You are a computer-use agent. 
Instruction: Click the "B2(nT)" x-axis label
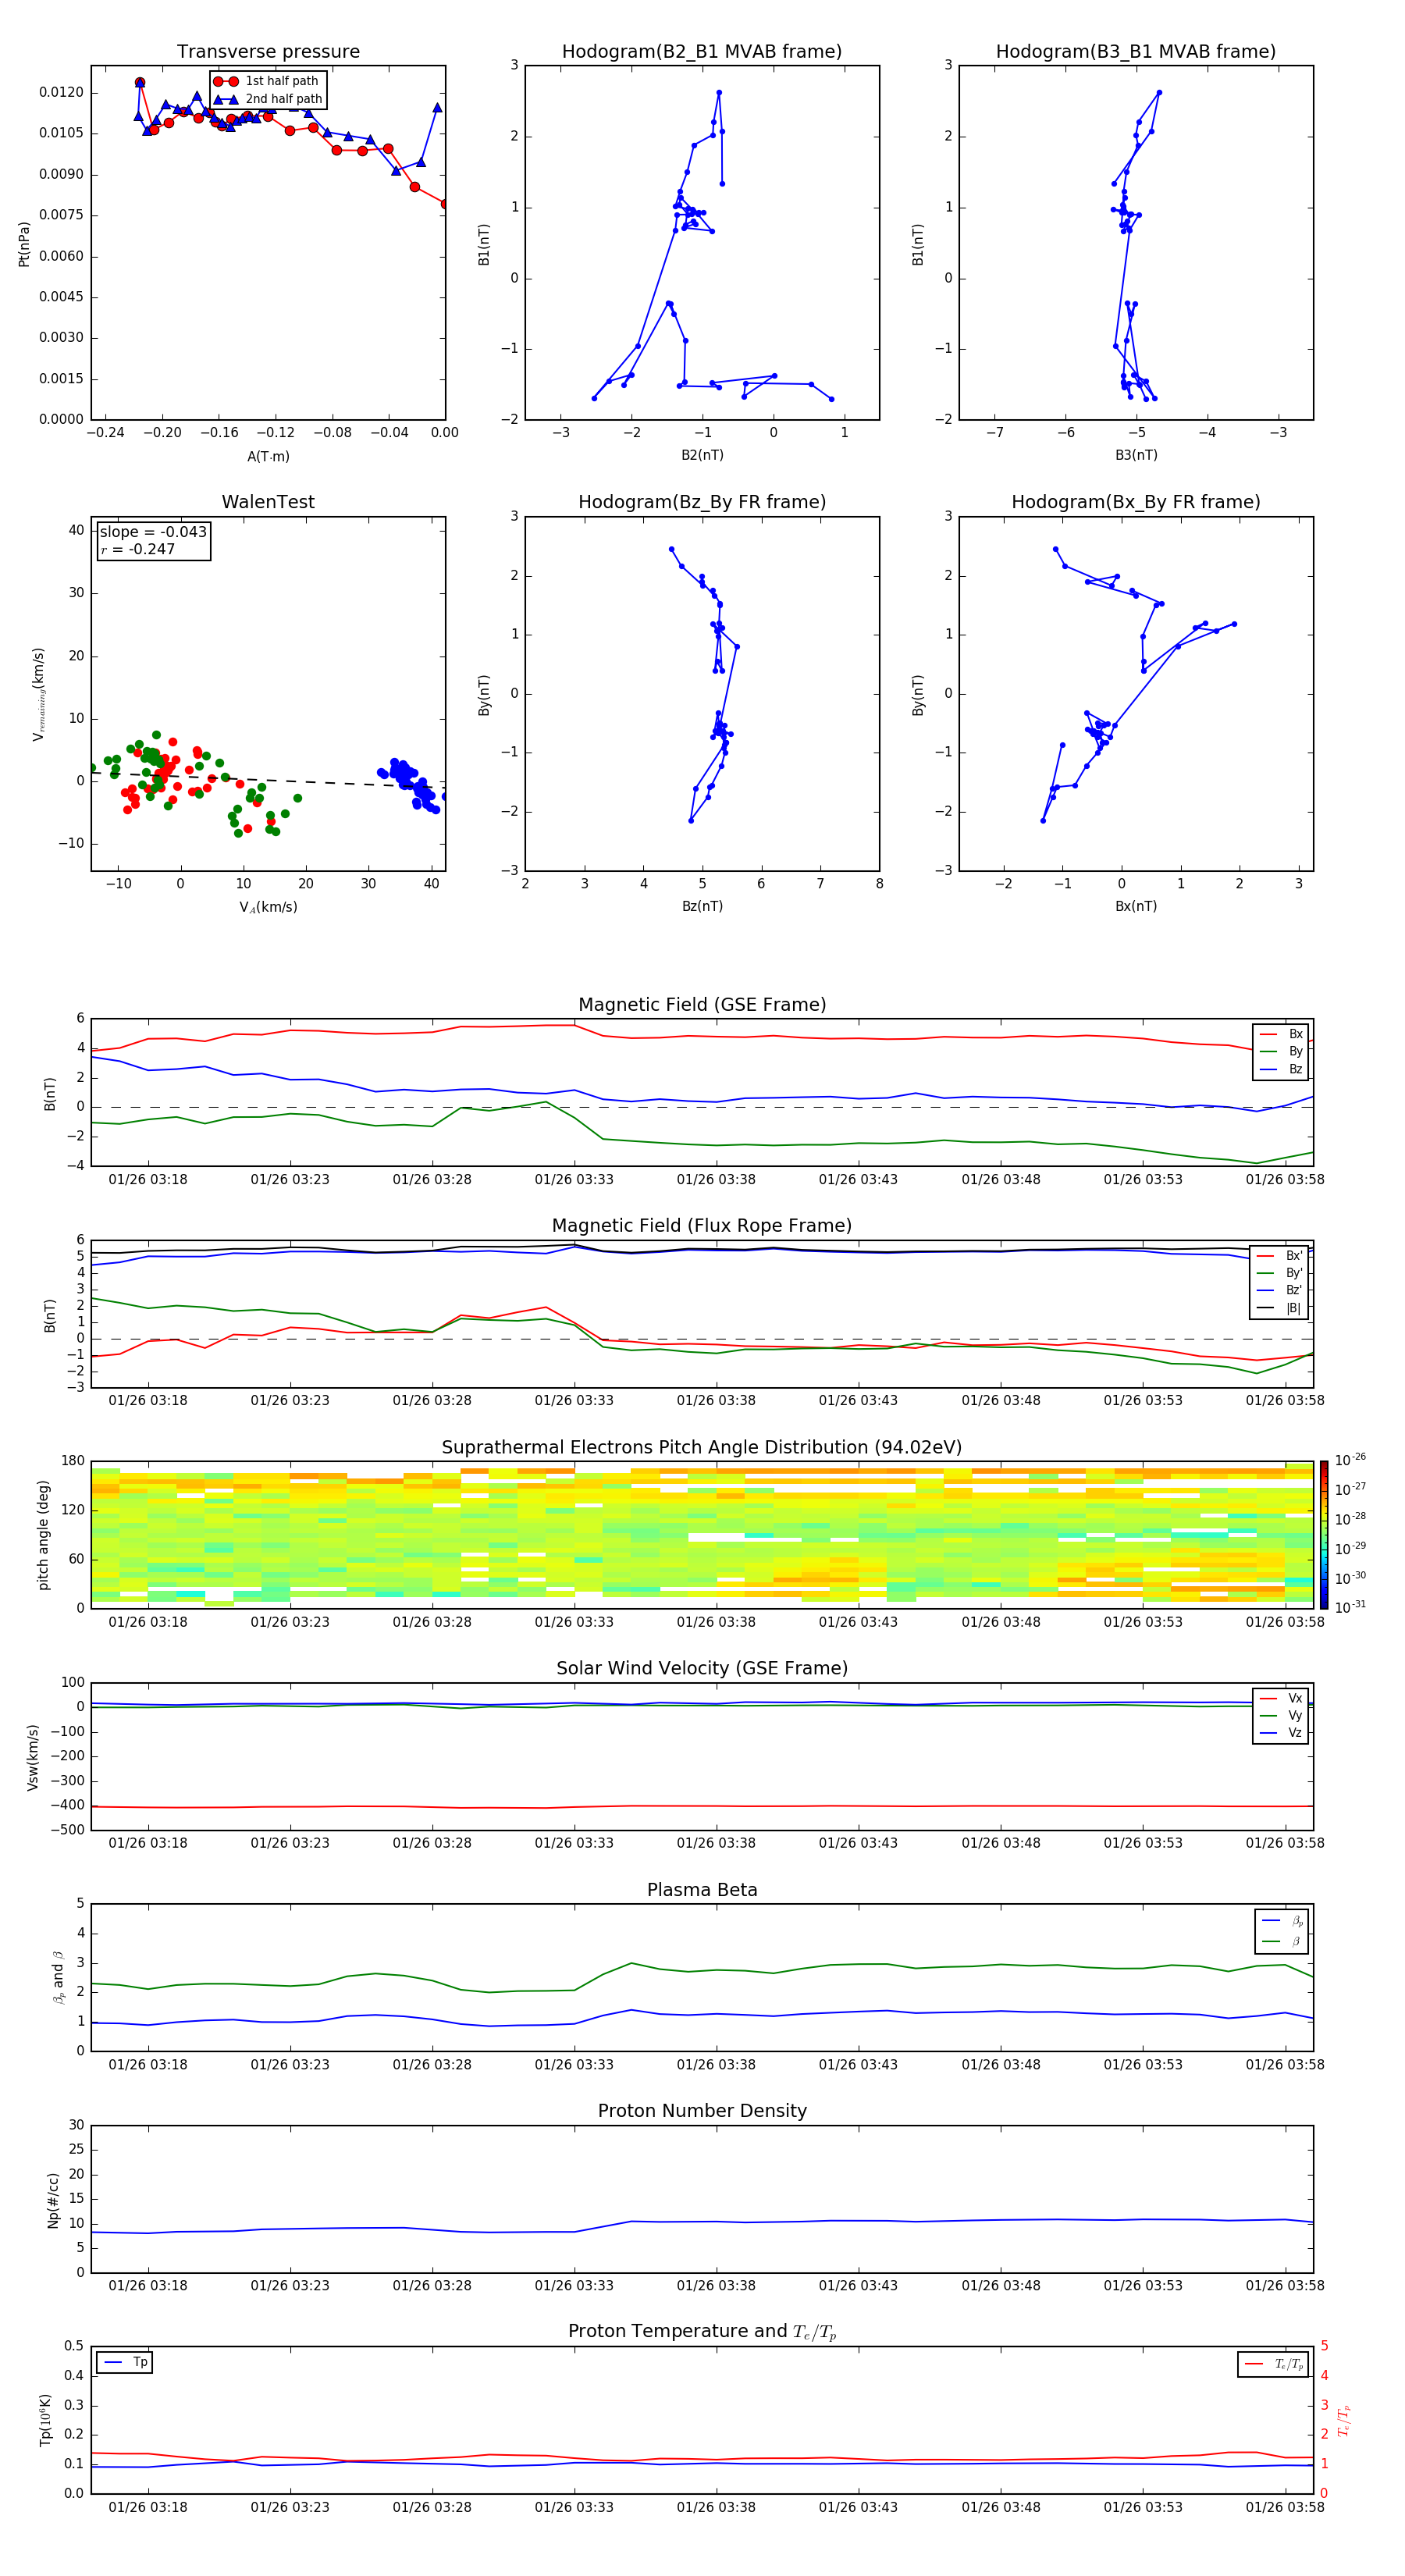[702, 455]
